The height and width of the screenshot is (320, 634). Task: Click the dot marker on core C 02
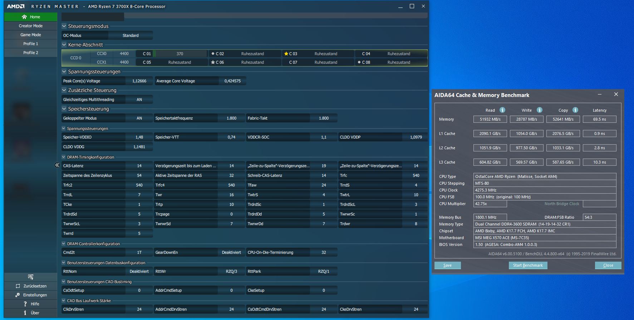[x=213, y=54]
